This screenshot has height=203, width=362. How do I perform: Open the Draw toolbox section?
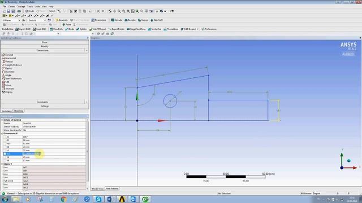45,42
